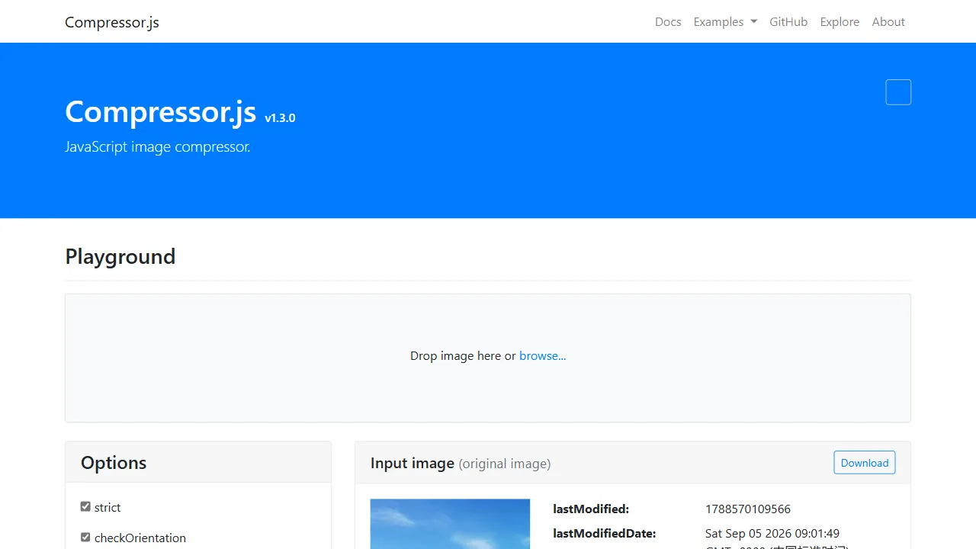
Task: Click the 'Sat Sep 05 2026 09:01:49' date value
Action: click(772, 533)
